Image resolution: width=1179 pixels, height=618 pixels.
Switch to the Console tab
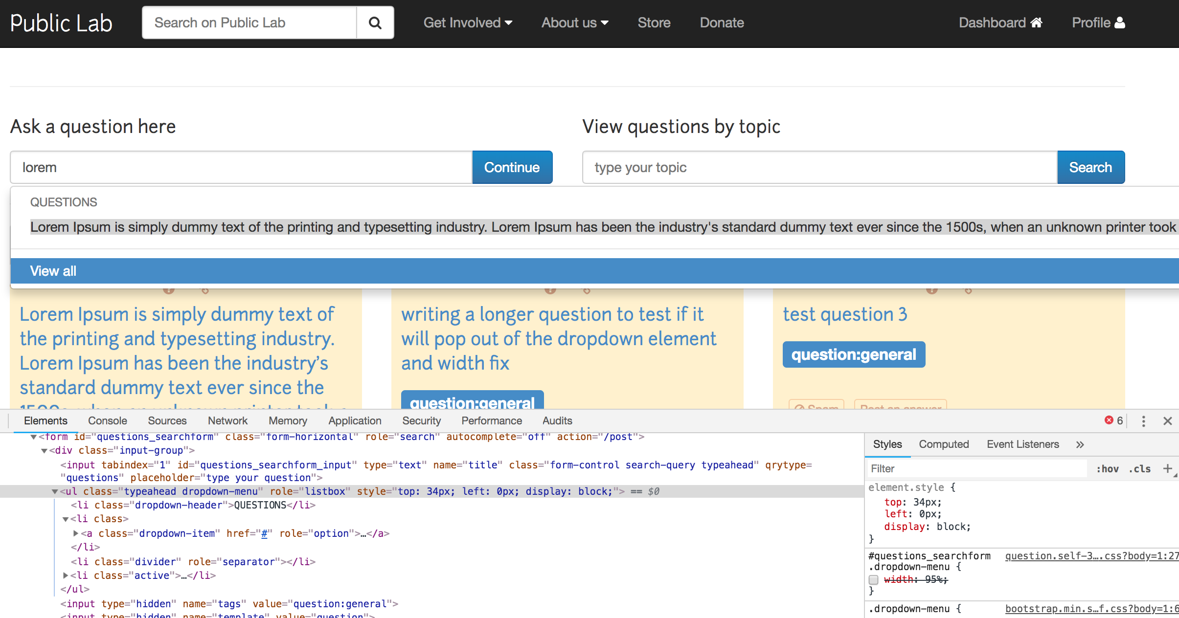click(x=107, y=420)
